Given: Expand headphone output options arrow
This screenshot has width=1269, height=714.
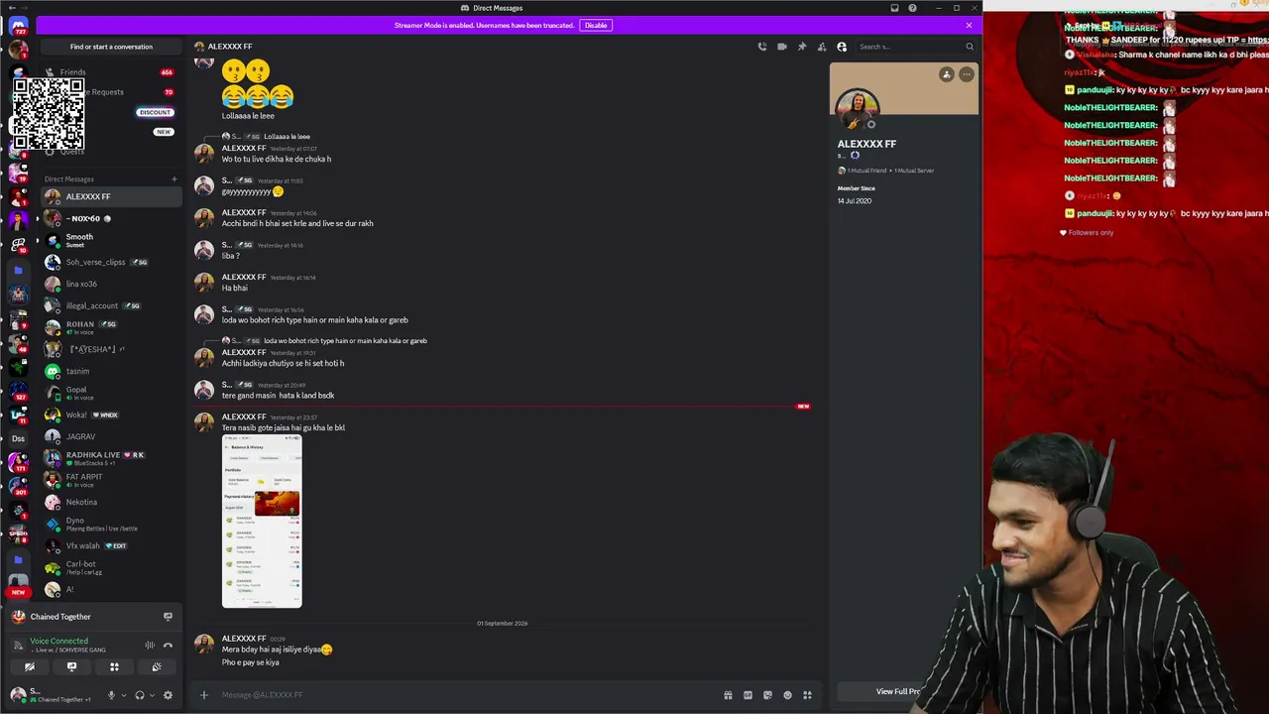Looking at the screenshot, I should click(152, 695).
